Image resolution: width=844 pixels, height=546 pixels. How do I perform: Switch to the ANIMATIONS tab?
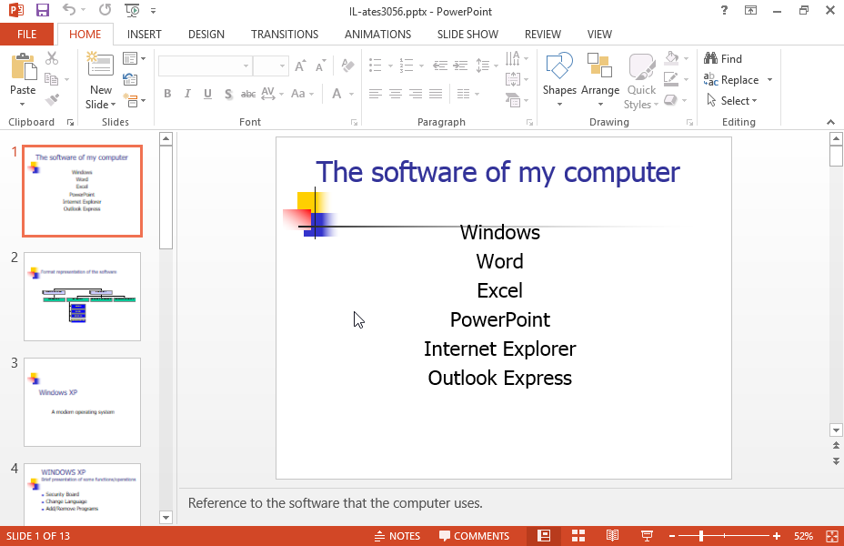(x=377, y=35)
